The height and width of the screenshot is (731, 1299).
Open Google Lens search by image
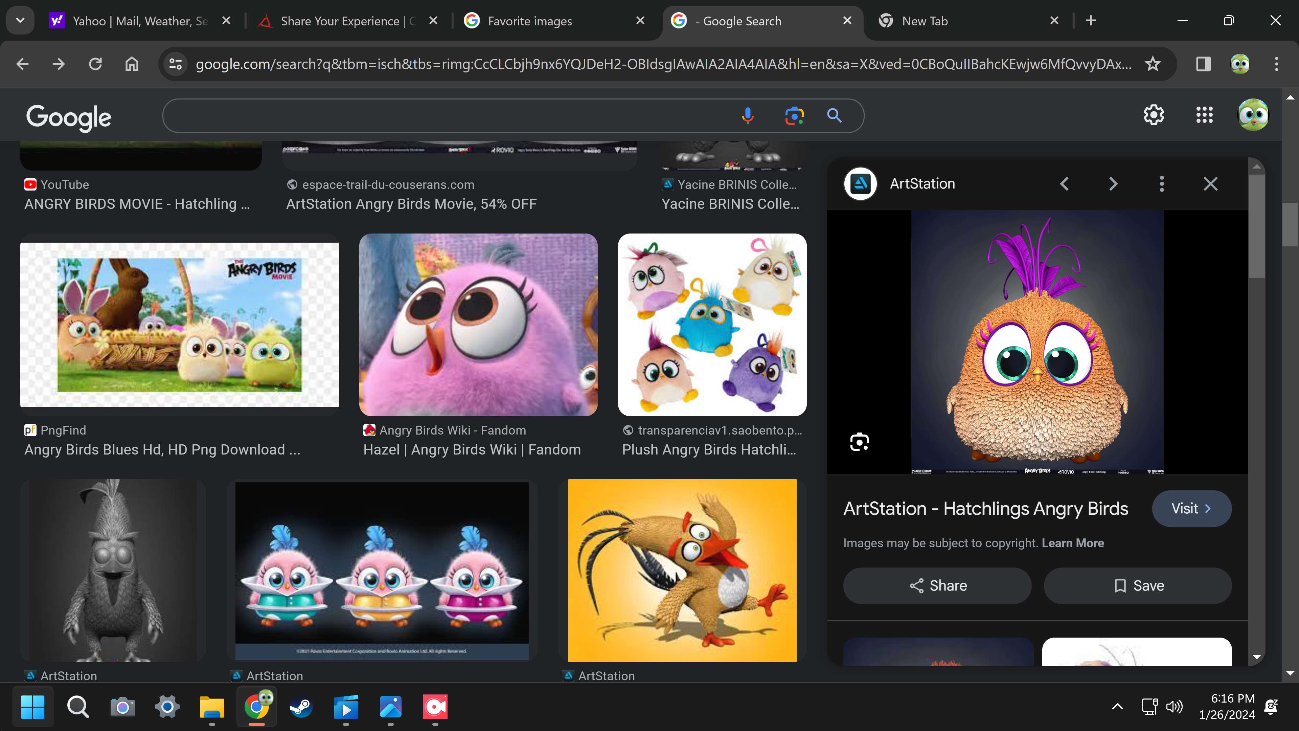(x=794, y=116)
